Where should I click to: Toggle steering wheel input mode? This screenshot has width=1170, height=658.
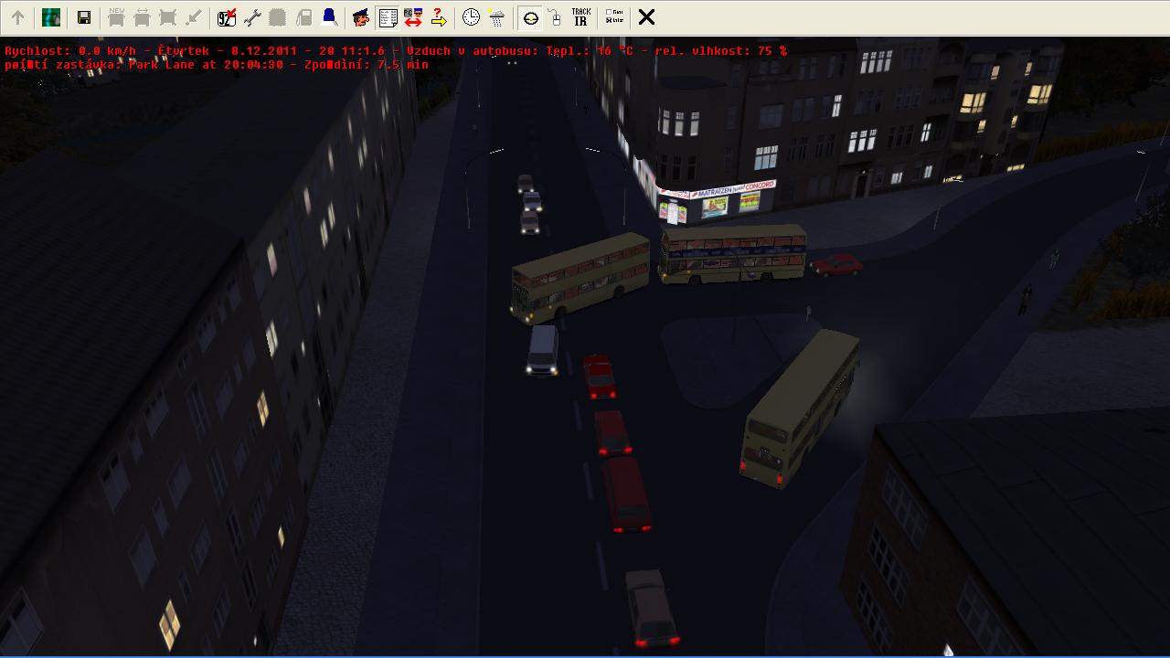click(x=530, y=17)
